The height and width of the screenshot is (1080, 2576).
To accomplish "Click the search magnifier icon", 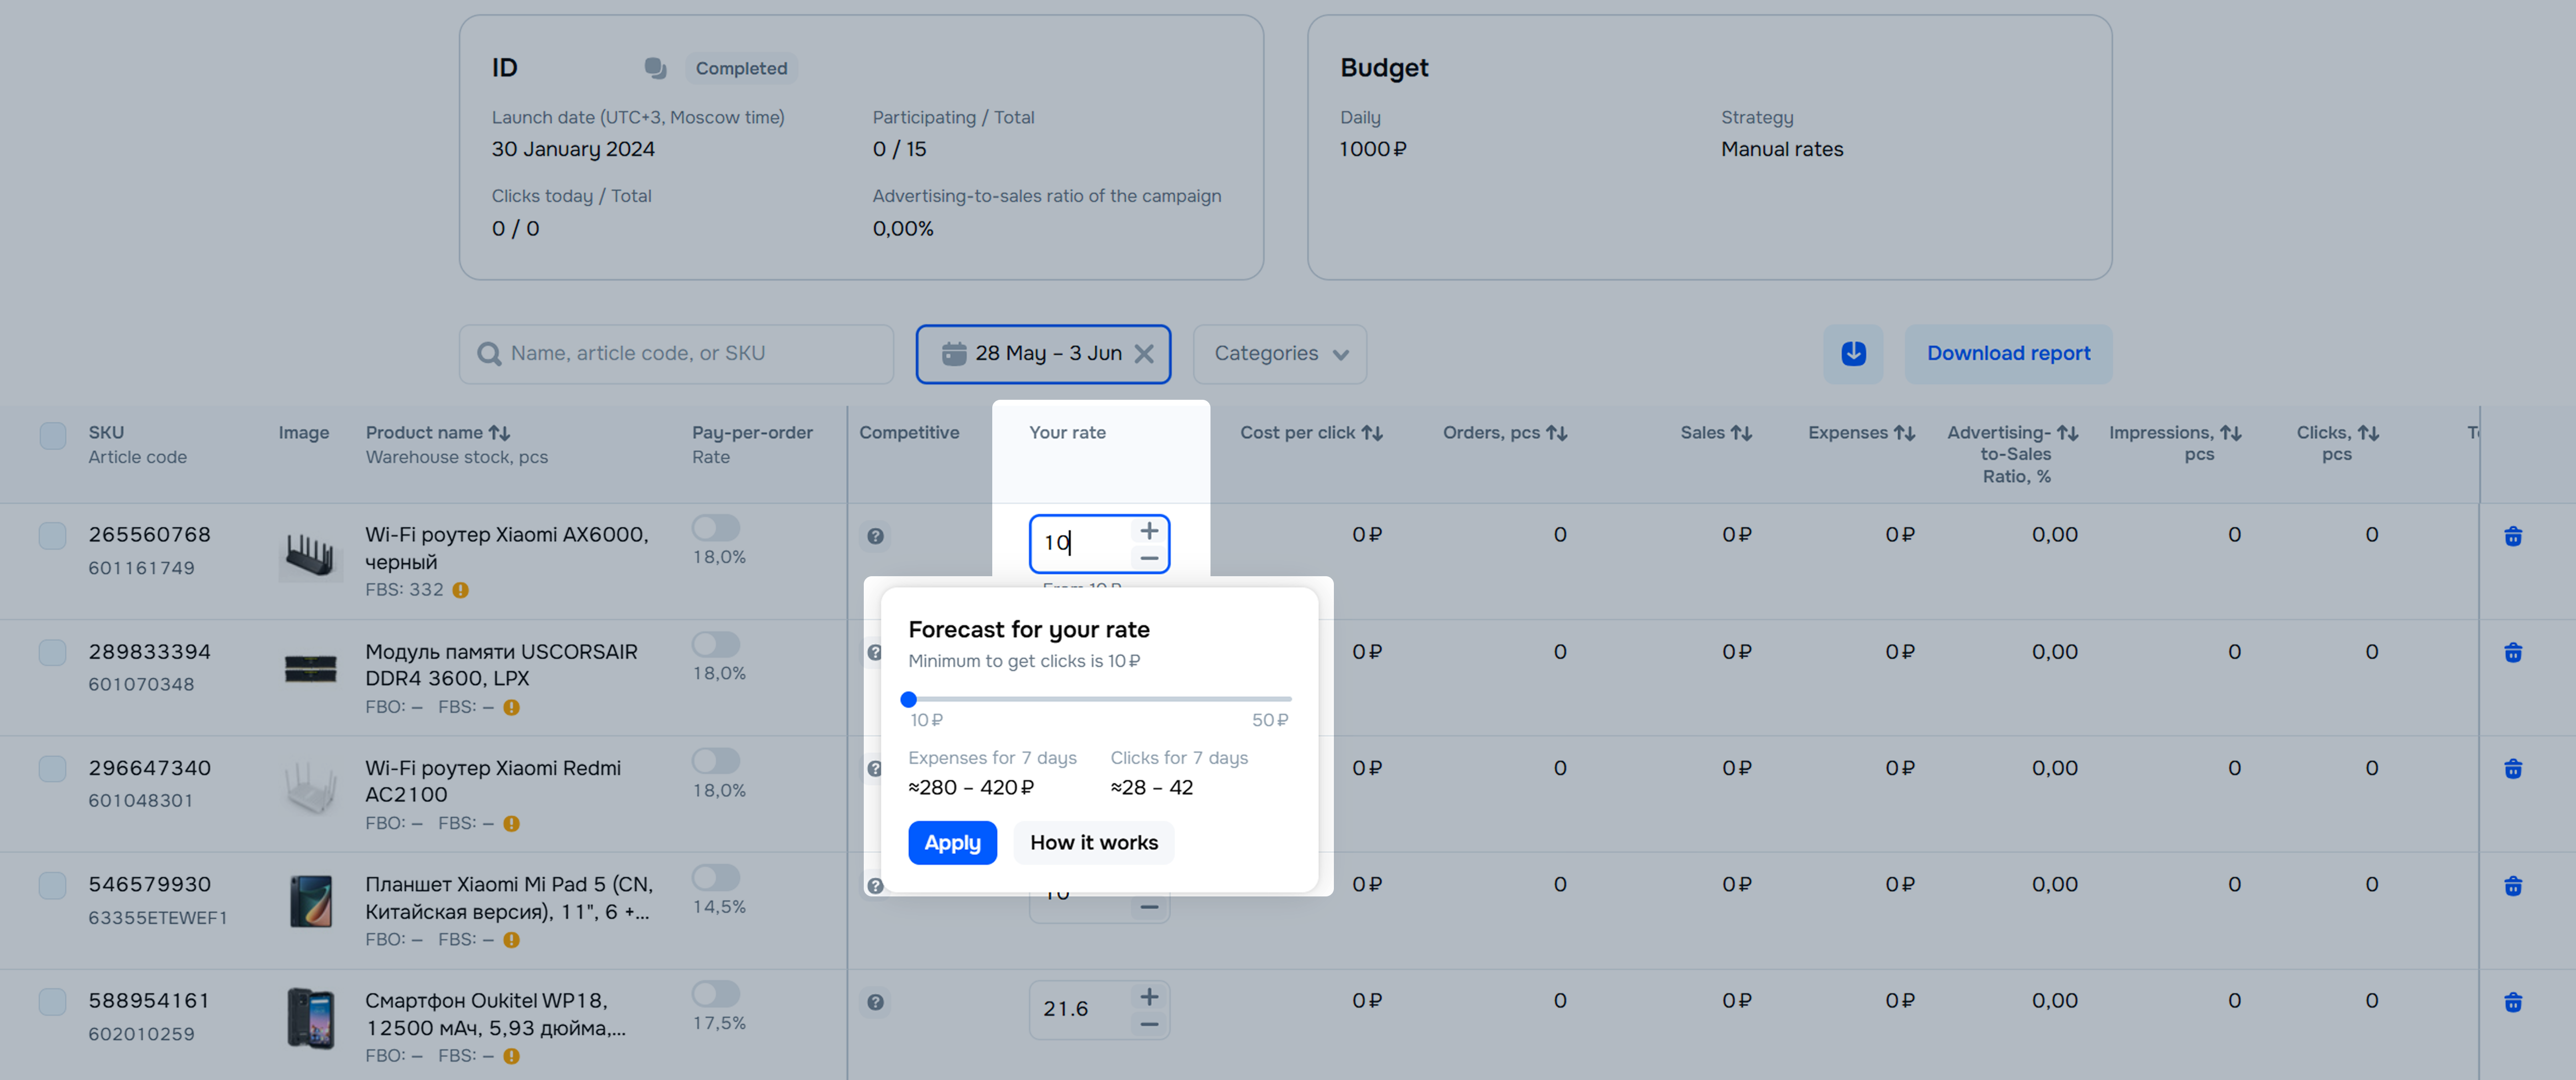I will coord(489,354).
